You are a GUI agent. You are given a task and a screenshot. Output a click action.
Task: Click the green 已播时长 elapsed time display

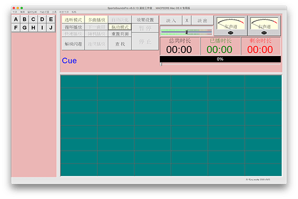point(220,46)
